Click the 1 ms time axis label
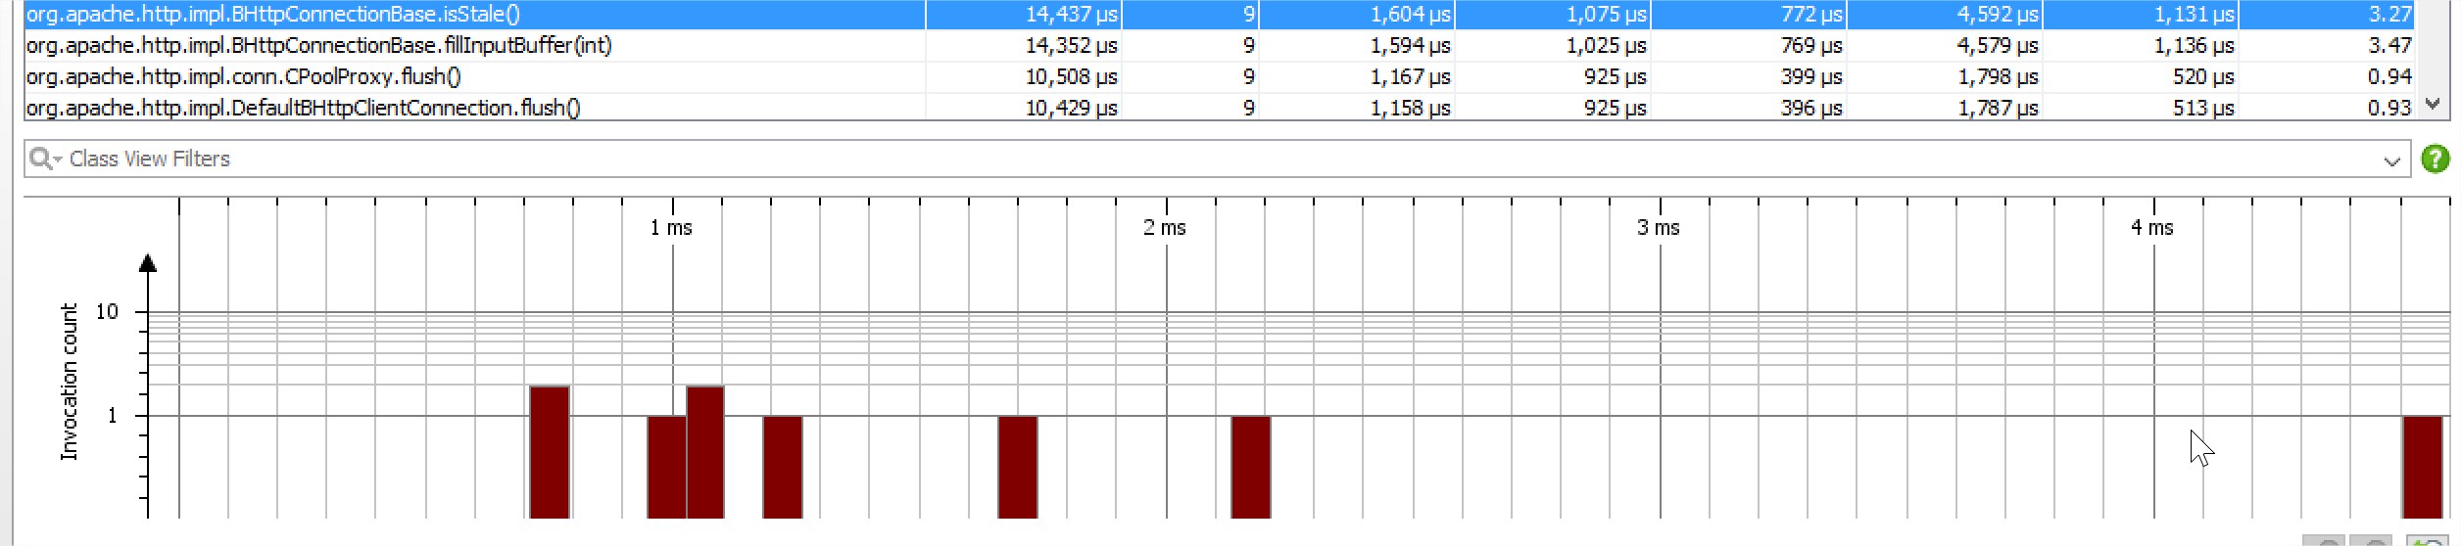The image size is (2461, 546). pyautogui.click(x=671, y=227)
